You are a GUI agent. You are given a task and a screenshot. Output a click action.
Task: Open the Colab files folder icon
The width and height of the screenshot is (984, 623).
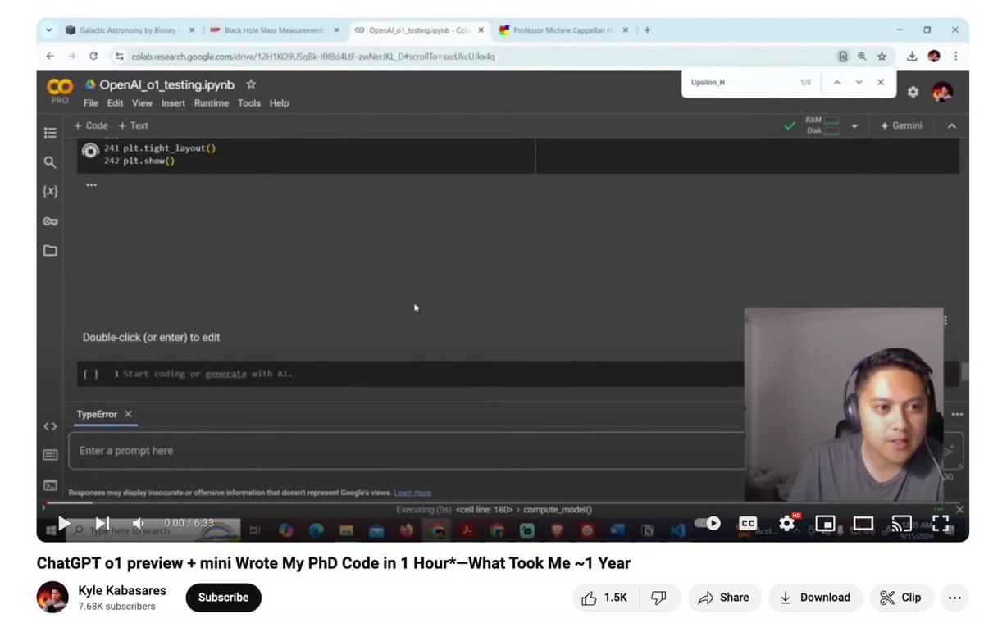pos(50,250)
